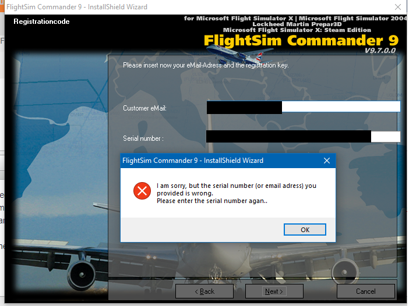Screen dimensions: 409x306
Task: Click the insert eMail-Adress instruction text
Action: 206,65
